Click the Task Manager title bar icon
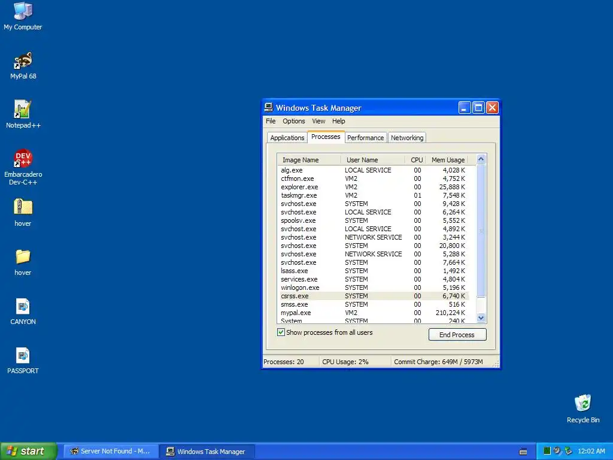613x460 pixels. click(269, 108)
